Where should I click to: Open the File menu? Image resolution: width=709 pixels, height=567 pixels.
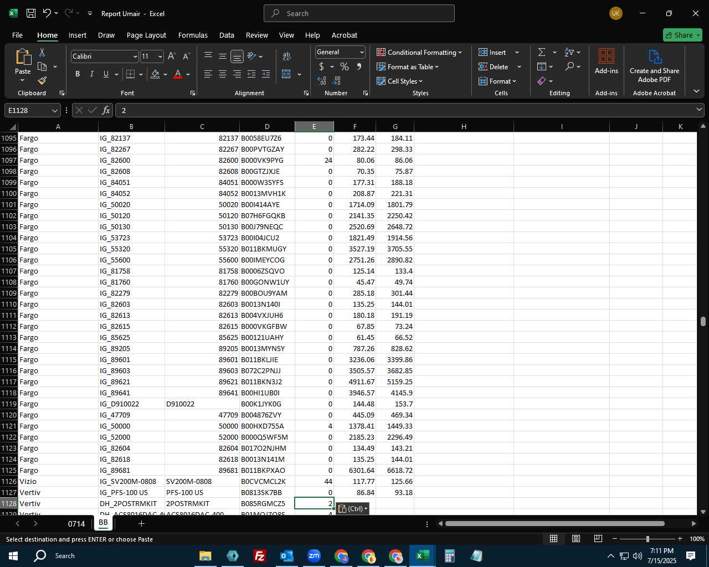[x=17, y=35]
